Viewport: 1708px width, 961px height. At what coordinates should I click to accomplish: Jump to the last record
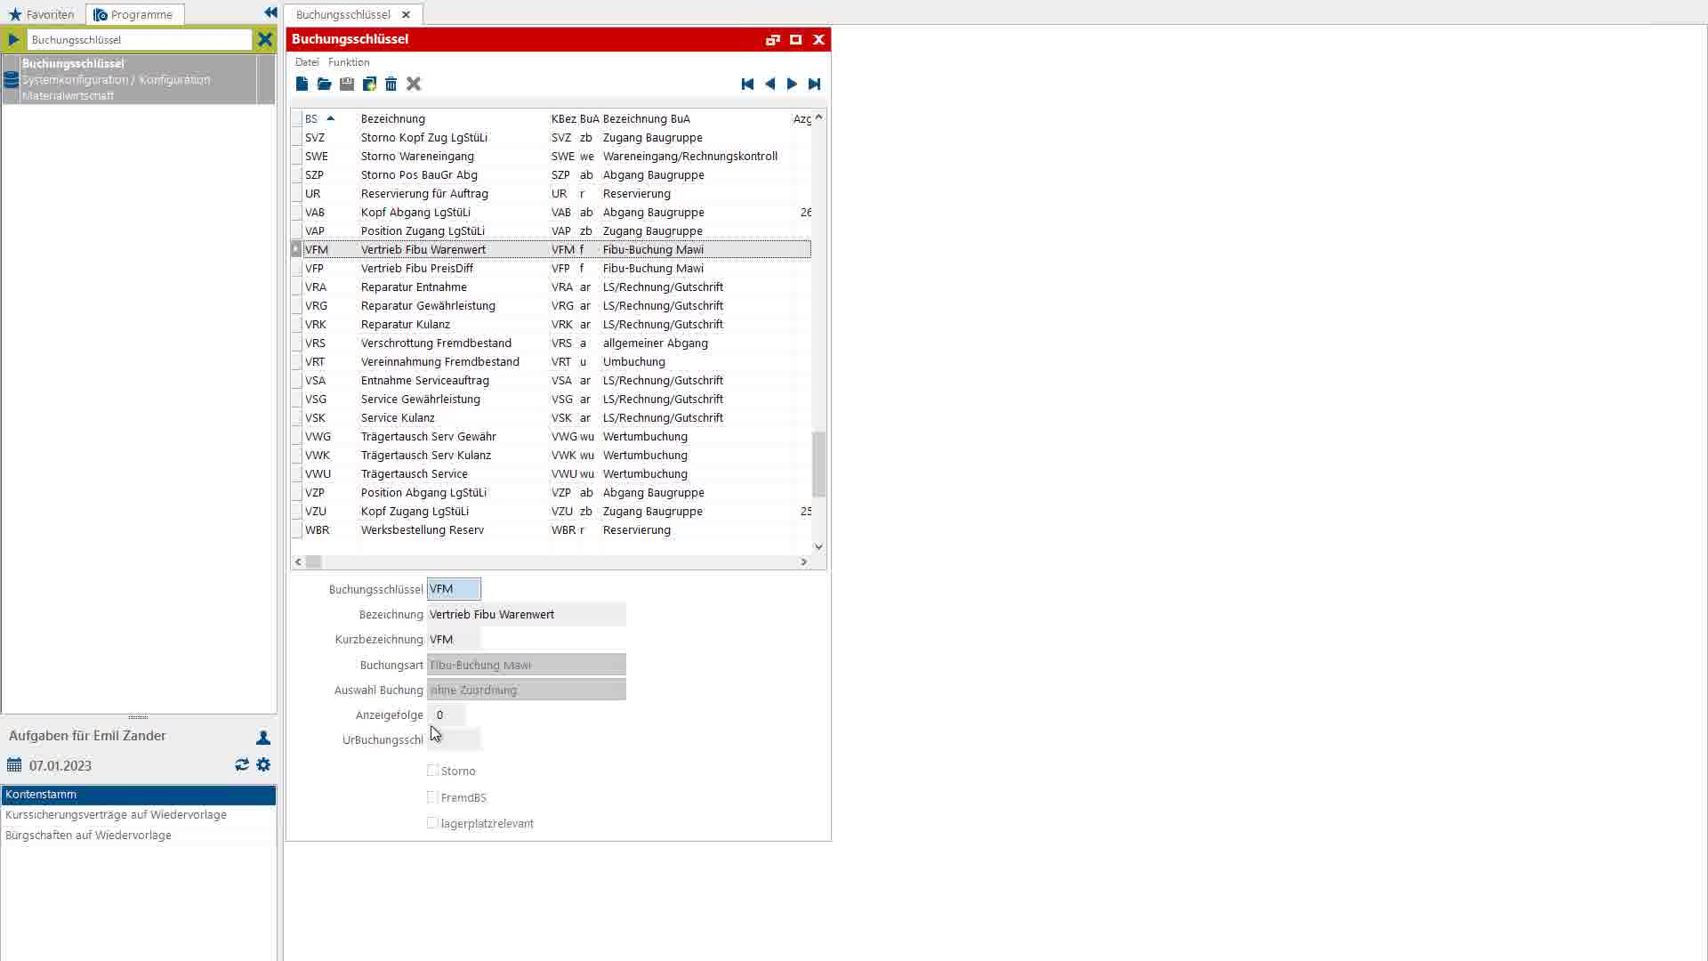pos(814,84)
